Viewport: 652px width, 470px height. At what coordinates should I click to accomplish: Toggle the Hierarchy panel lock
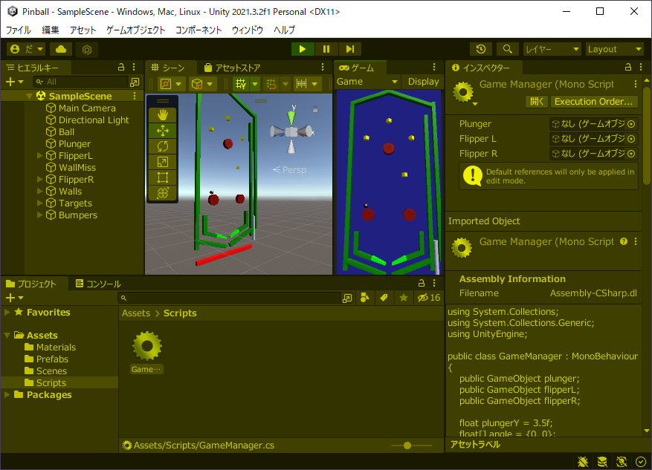click(121, 67)
